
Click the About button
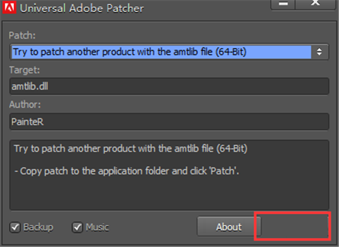[229, 227]
